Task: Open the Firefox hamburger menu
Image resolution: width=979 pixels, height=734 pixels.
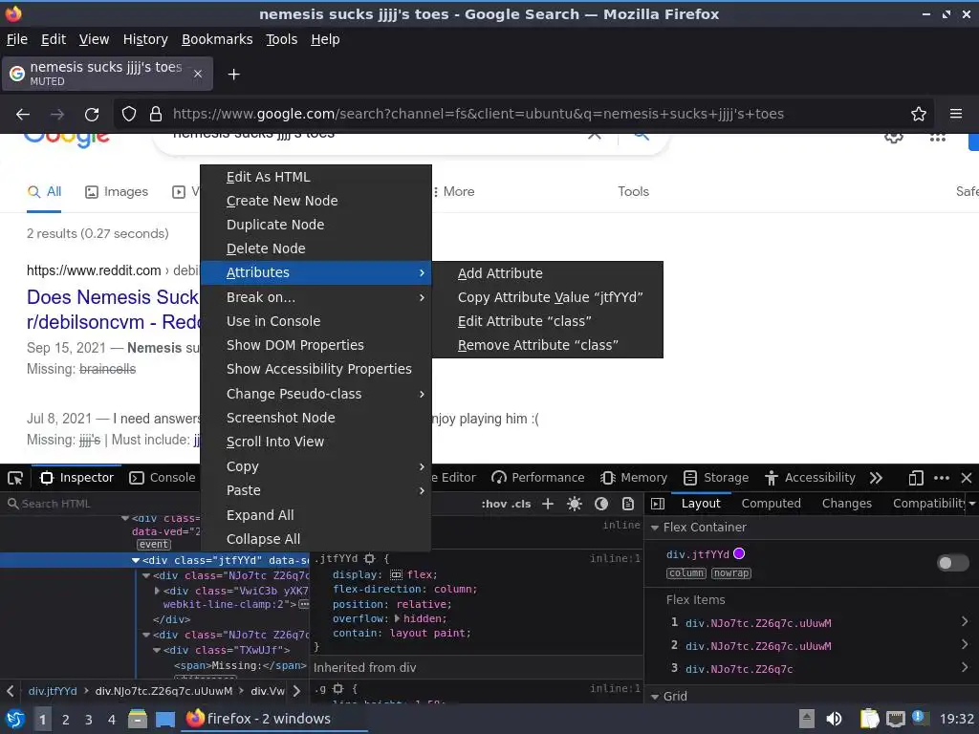Action: 956,114
